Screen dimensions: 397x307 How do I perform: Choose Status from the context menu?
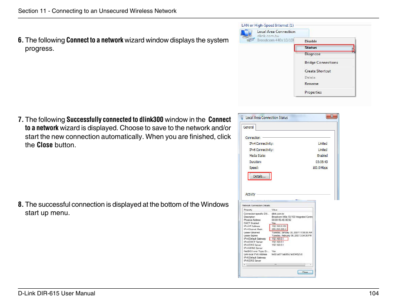(x=324, y=47)
